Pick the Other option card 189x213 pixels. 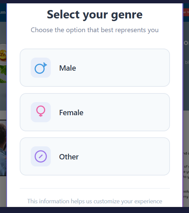[x=95, y=156]
